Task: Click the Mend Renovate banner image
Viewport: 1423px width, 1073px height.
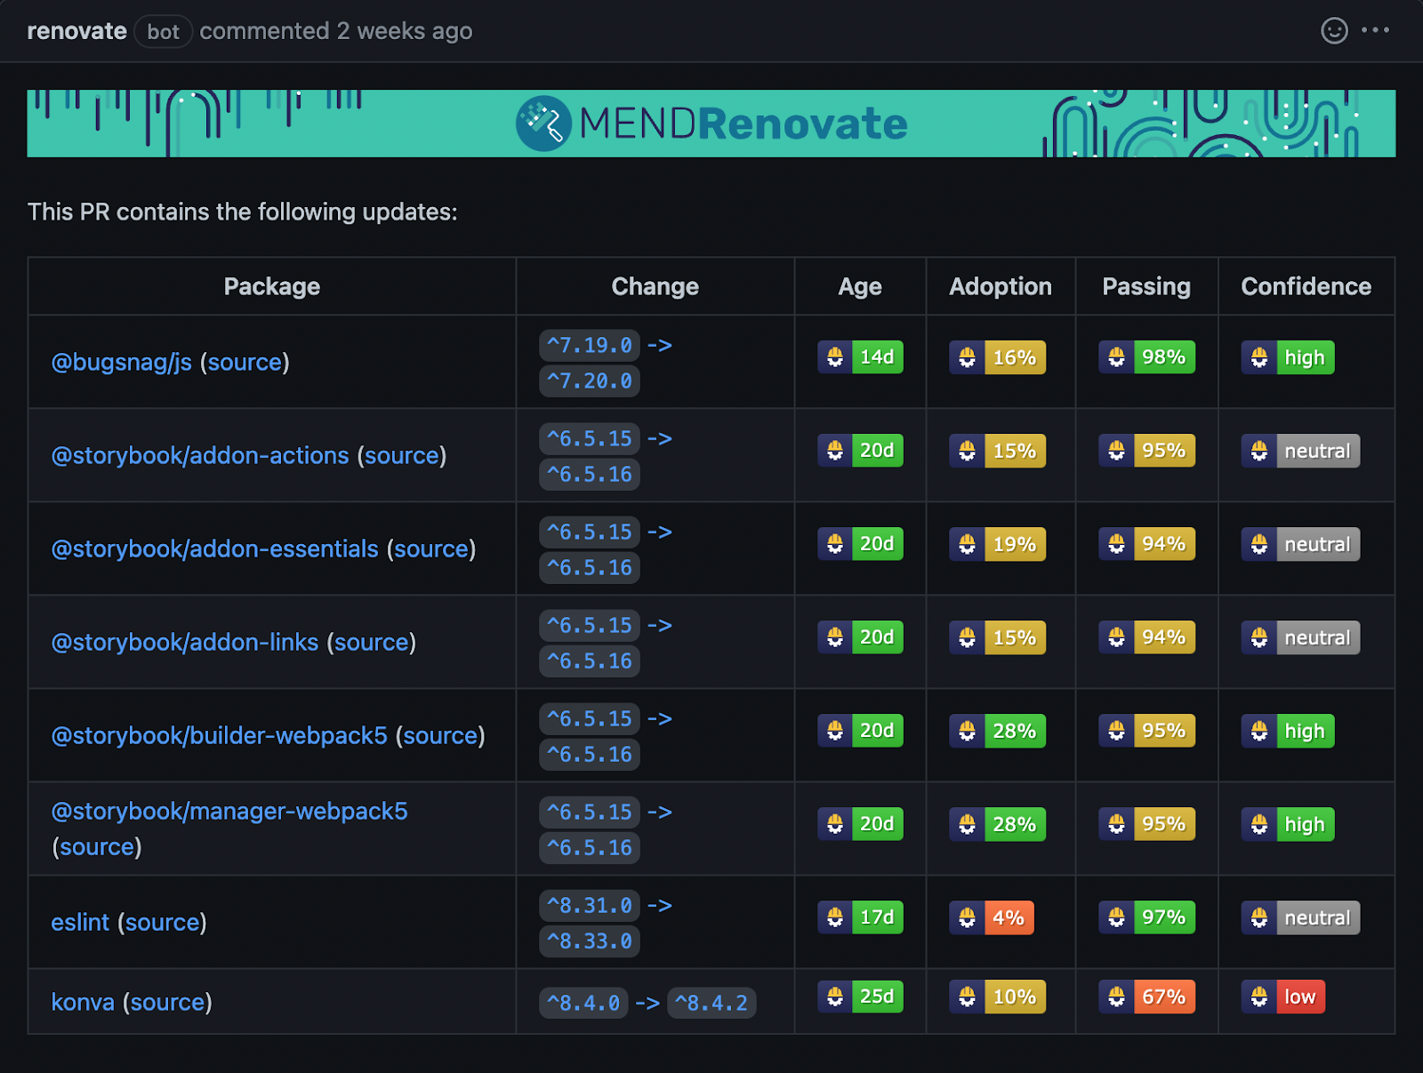Action: 711,124
